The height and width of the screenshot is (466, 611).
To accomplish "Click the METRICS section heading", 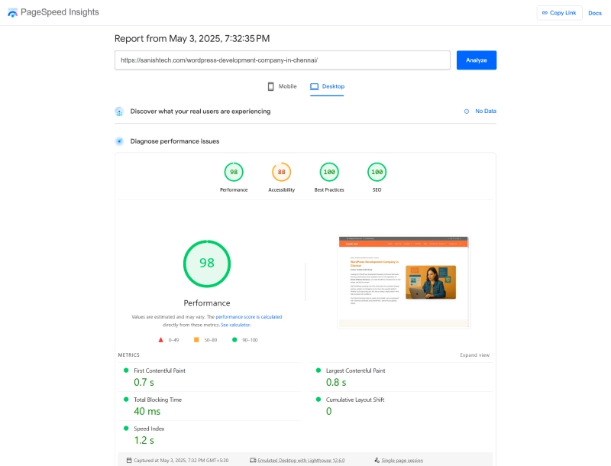I will [128, 355].
